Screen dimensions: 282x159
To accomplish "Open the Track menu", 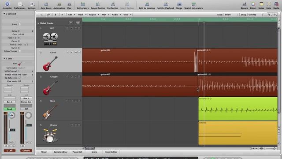I will coord(82,15).
